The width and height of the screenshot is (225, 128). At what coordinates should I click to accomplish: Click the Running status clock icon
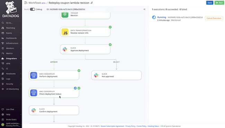click(x=154, y=17)
